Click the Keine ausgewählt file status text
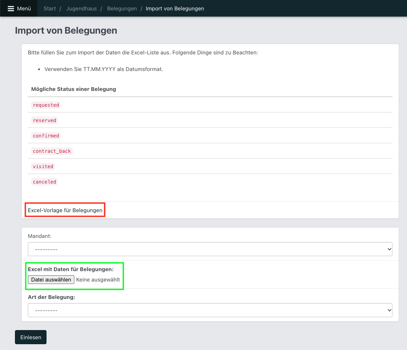This screenshot has height=350, width=407. [98, 280]
